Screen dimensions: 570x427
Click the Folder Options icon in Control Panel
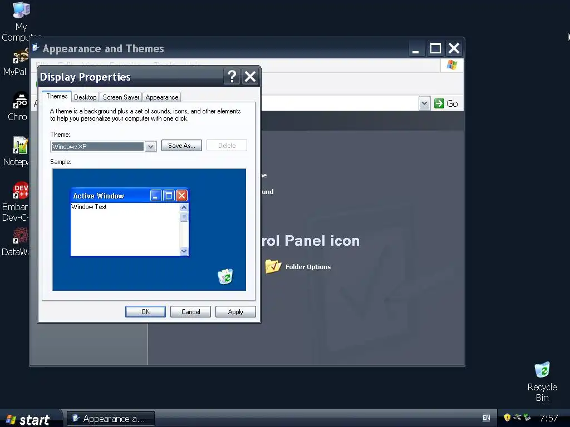point(273,266)
